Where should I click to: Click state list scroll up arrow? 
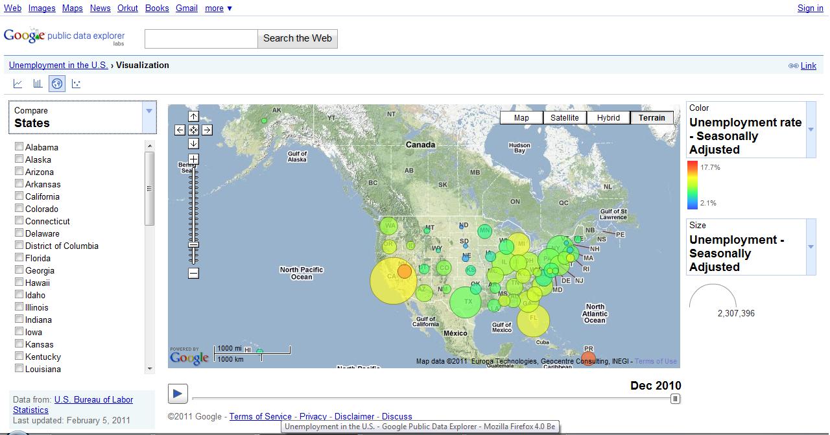point(150,147)
